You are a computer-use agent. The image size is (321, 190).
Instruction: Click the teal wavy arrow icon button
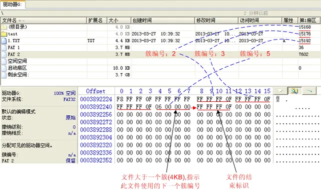coord(309,91)
